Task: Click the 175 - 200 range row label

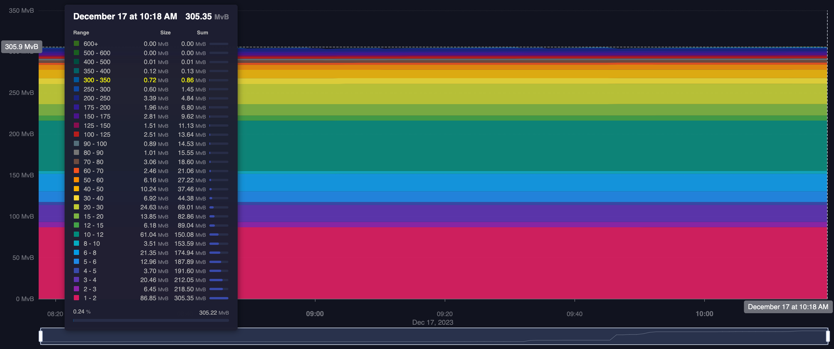Action: (x=97, y=108)
